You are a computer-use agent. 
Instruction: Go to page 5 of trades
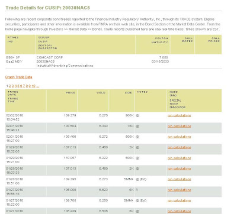18,86
